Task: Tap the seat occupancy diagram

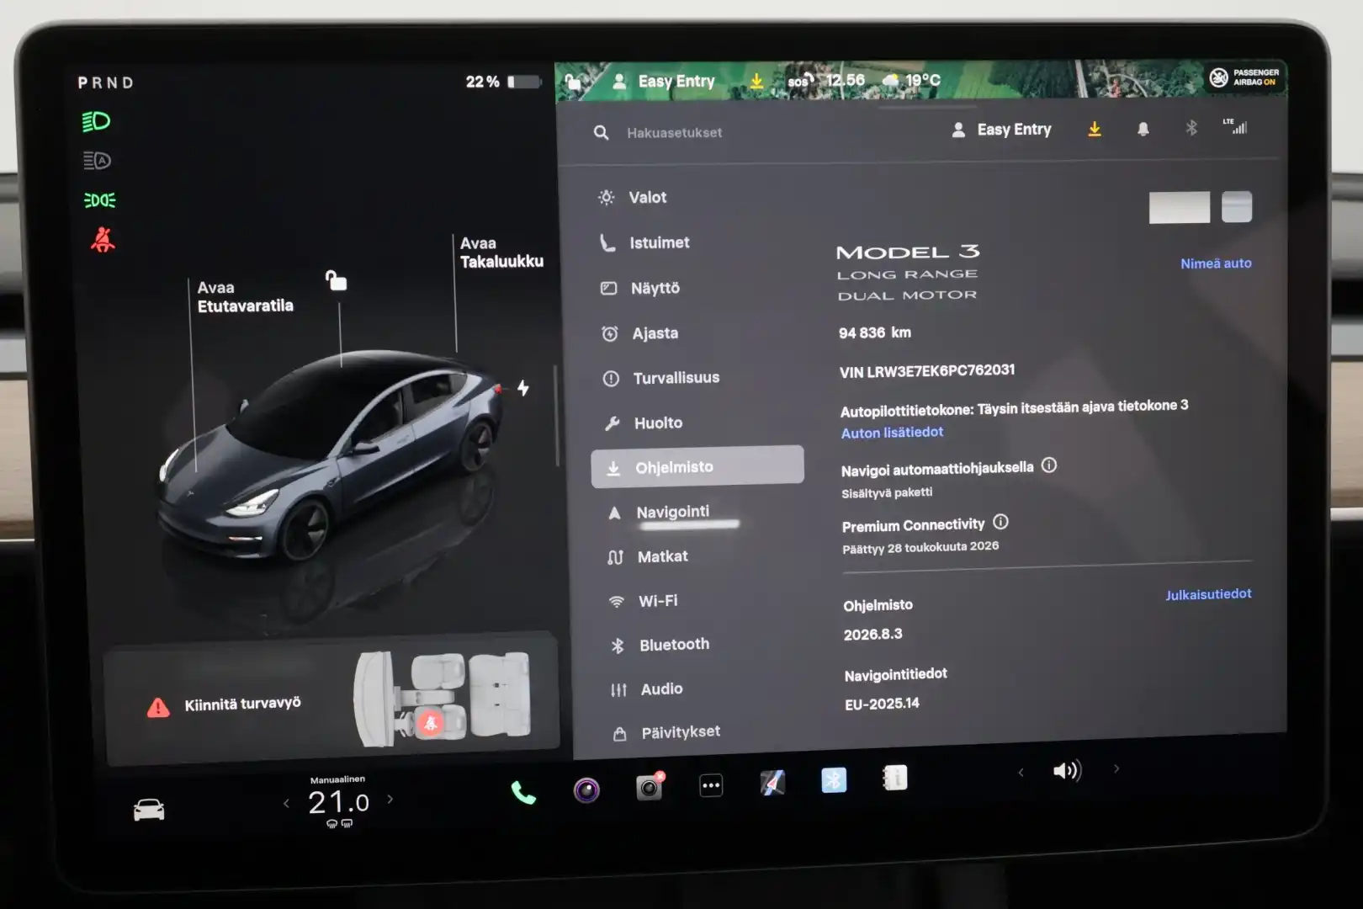Action: (x=443, y=699)
